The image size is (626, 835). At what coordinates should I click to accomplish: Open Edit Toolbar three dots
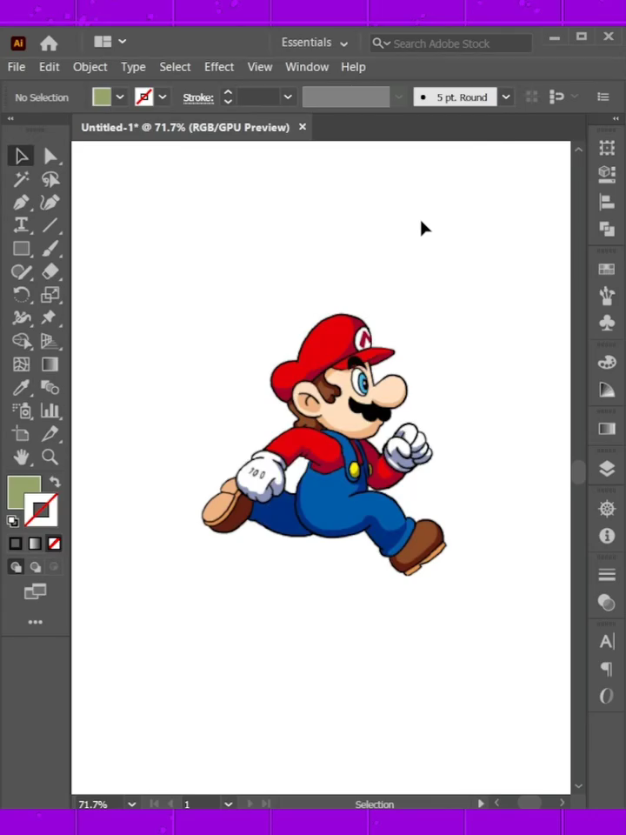coord(35,622)
